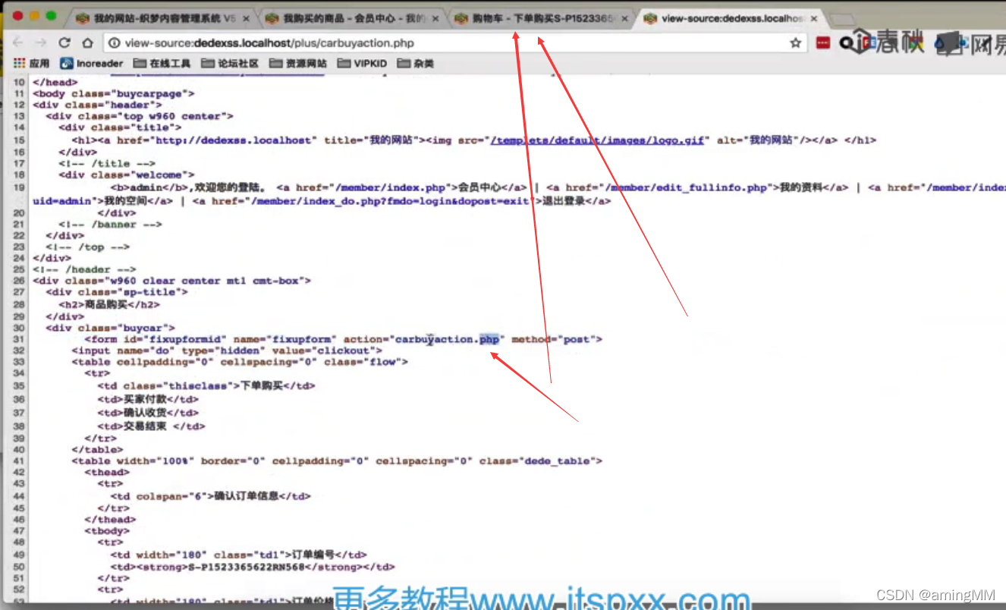Open the /templets/default/images/logo.gif link
Image resolution: width=1006 pixels, height=610 pixels.
(598, 140)
